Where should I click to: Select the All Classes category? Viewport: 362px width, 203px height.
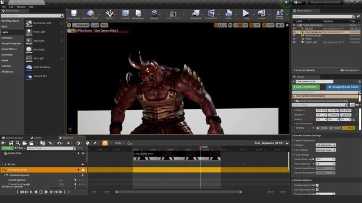(7, 72)
